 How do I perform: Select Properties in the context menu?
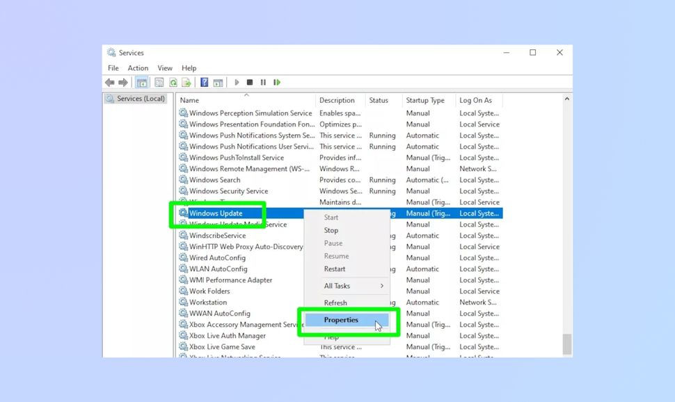(x=342, y=319)
